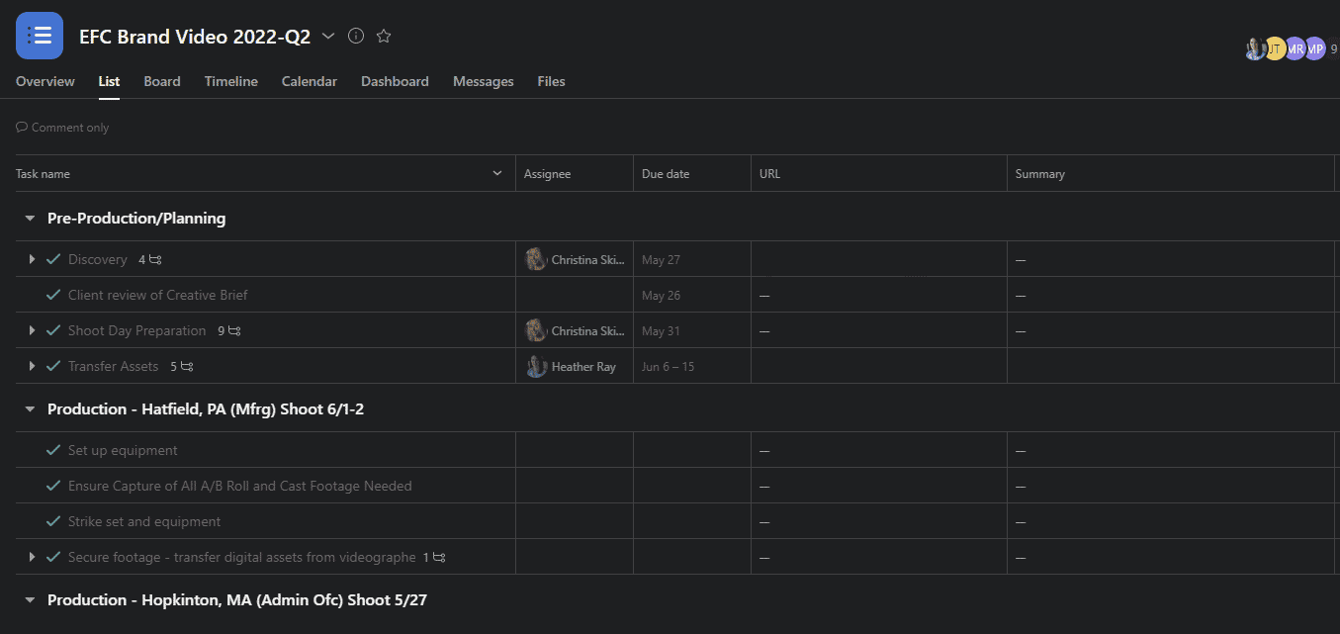This screenshot has height=634, width=1340.
Task: Open the Messages tab
Action: pyautogui.click(x=484, y=81)
